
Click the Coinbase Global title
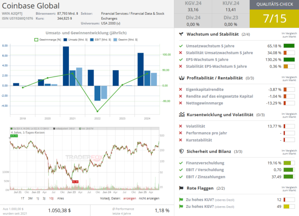31,6
